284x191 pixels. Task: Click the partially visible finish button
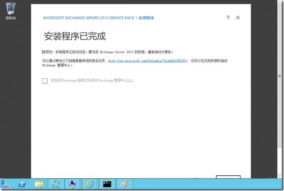(x=228, y=177)
